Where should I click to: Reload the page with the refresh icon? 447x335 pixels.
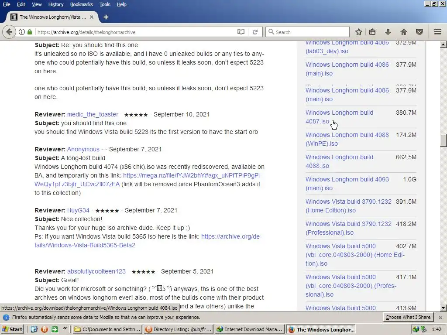[255, 32]
